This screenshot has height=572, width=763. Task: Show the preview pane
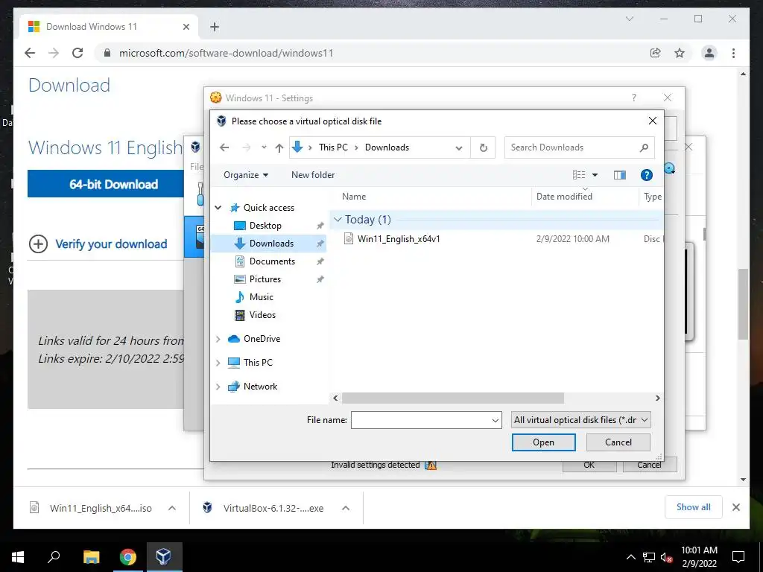[619, 175]
